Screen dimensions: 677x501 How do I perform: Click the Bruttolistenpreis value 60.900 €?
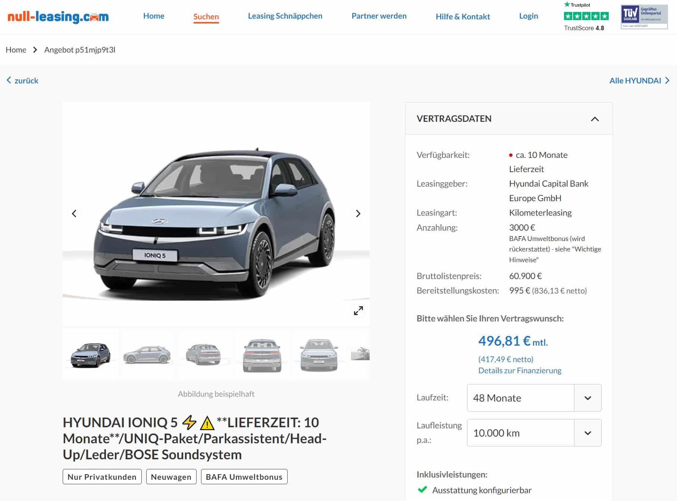pyautogui.click(x=525, y=276)
